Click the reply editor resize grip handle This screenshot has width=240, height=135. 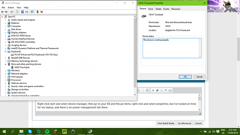point(200,114)
